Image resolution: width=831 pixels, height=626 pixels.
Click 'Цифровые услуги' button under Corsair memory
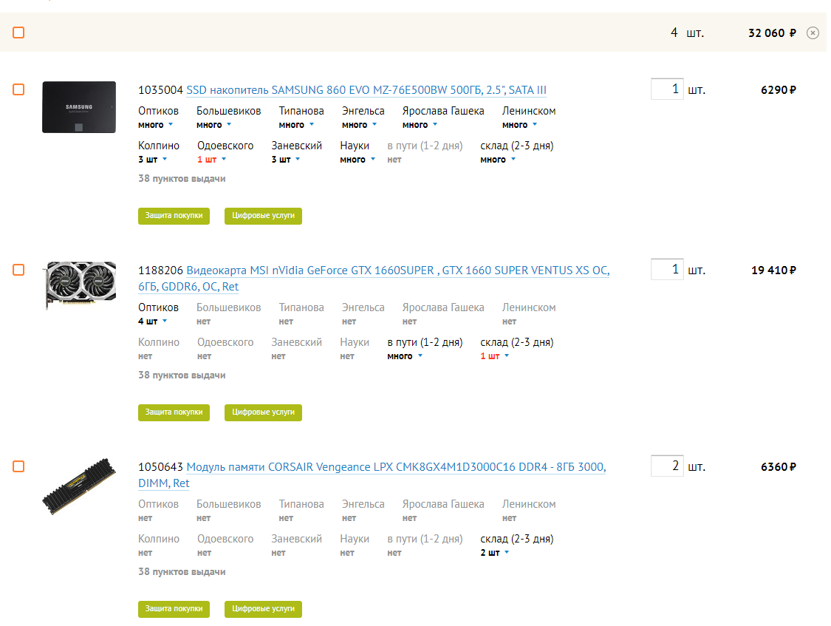[x=264, y=609]
